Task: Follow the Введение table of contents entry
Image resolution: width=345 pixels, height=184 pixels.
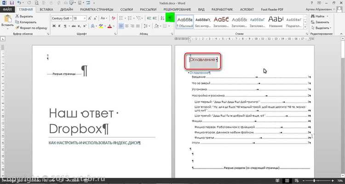Action: (x=251, y=77)
